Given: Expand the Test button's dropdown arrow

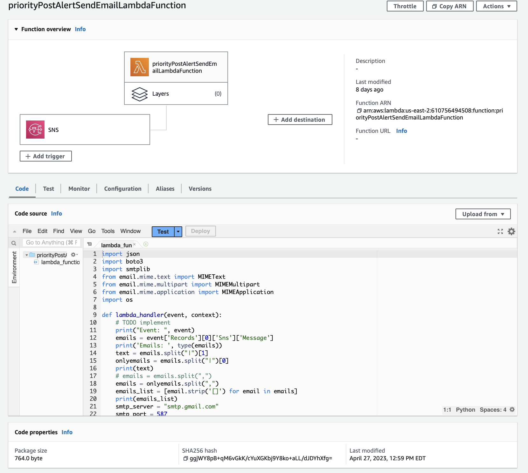Looking at the screenshot, I should pyautogui.click(x=178, y=231).
